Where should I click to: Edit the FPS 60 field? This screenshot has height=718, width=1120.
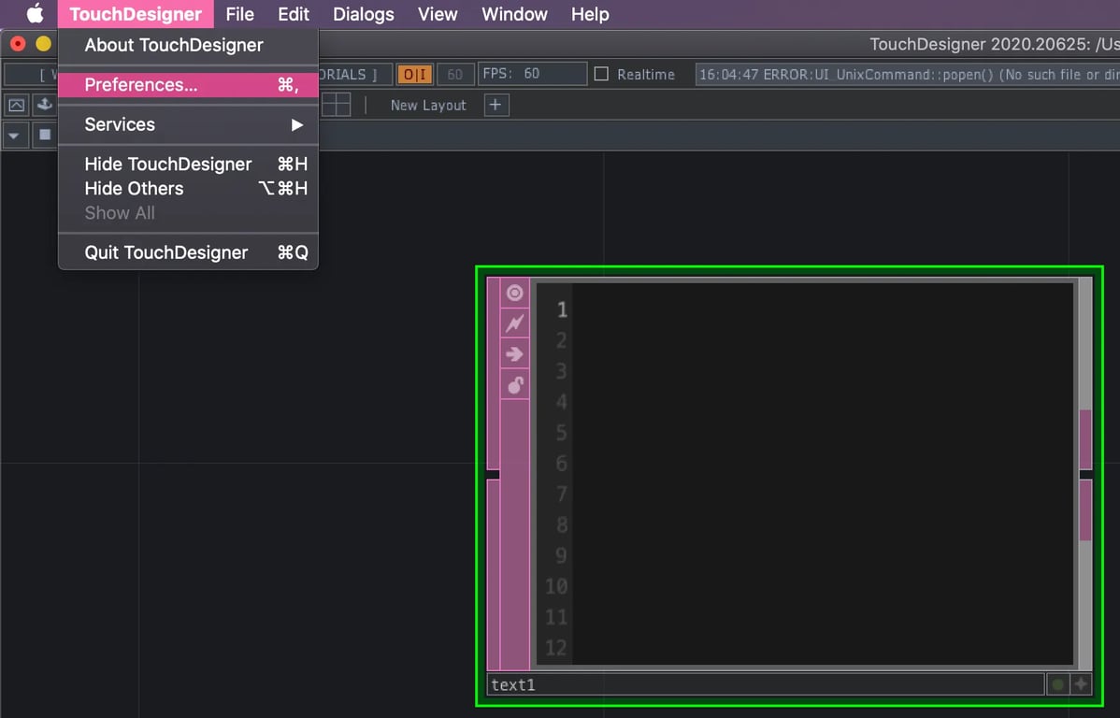tap(532, 74)
